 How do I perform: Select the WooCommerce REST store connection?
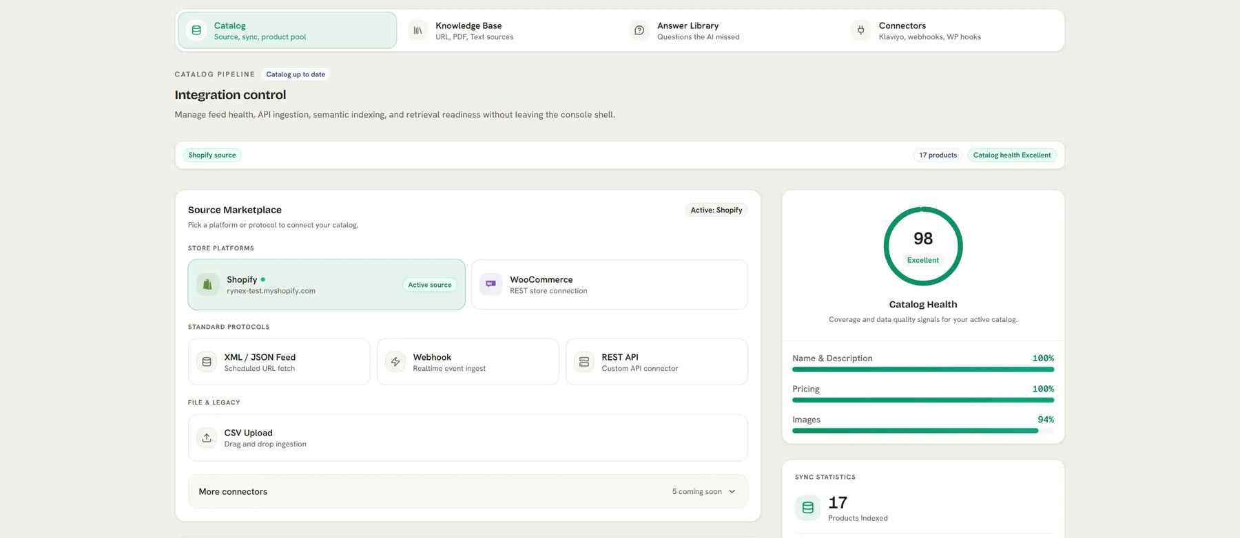tap(610, 284)
